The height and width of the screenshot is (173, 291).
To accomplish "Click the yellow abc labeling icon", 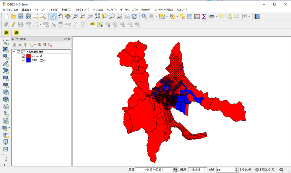I will 93,24.
